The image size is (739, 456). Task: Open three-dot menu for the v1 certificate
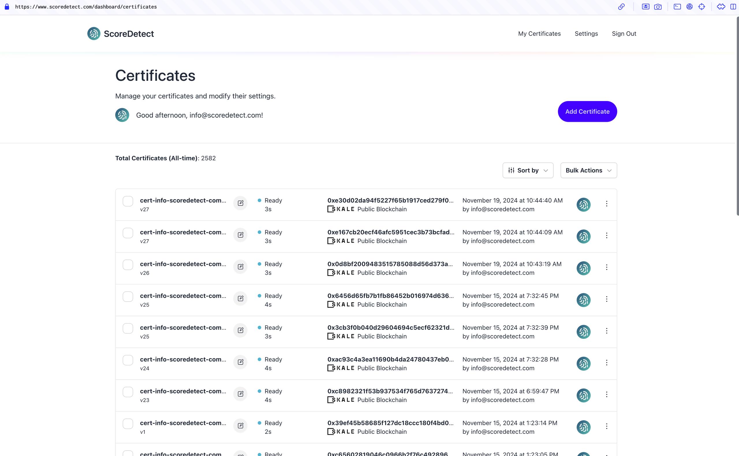(606, 426)
